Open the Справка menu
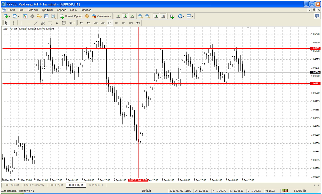The width and height of the screenshot is (322, 194). 86,10
